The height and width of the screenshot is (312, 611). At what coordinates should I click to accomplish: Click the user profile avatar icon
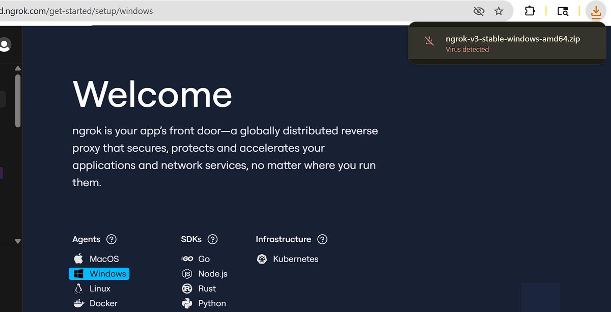5,45
